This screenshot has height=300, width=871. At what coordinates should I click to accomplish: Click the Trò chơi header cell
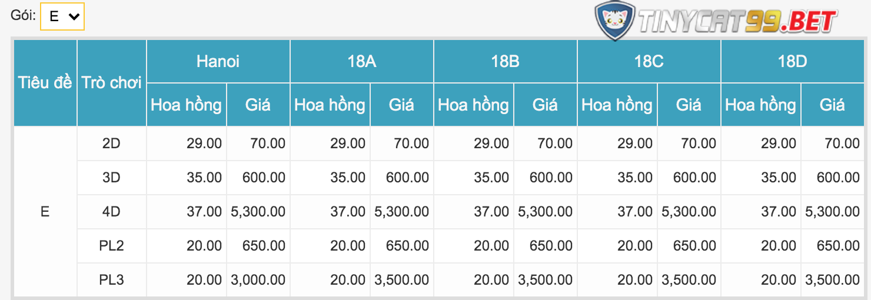point(112,82)
